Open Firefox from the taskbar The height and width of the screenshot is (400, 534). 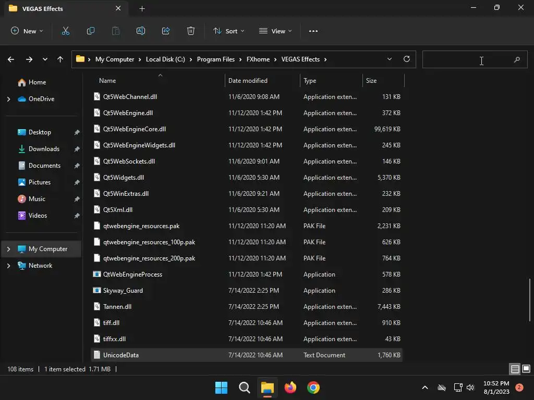(x=290, y=387)
